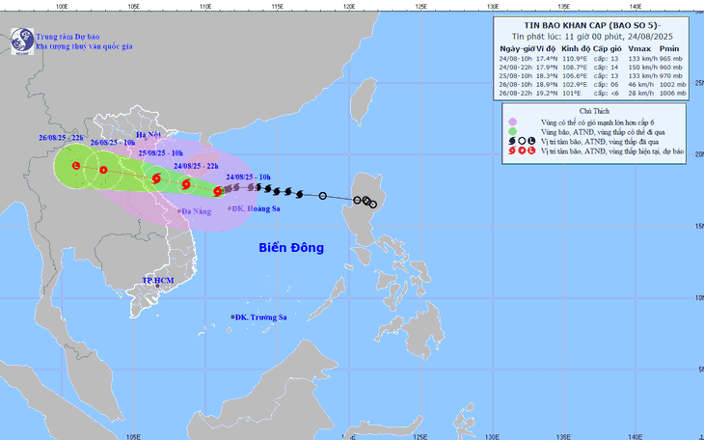Click the '1002 mb' pressure cell
The height and width of the screenshot is (440, 704).
(672, 85)
